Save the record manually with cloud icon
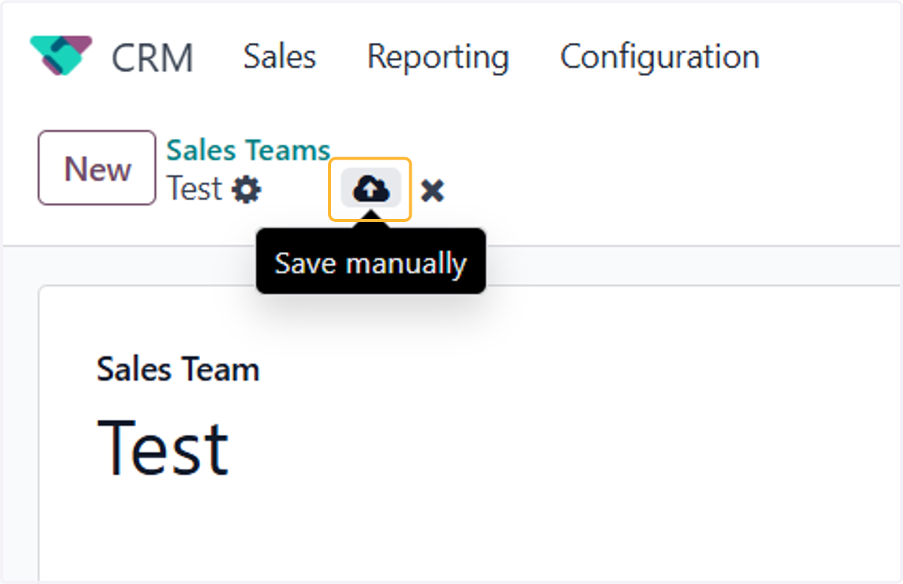 [x=370, y=189]
